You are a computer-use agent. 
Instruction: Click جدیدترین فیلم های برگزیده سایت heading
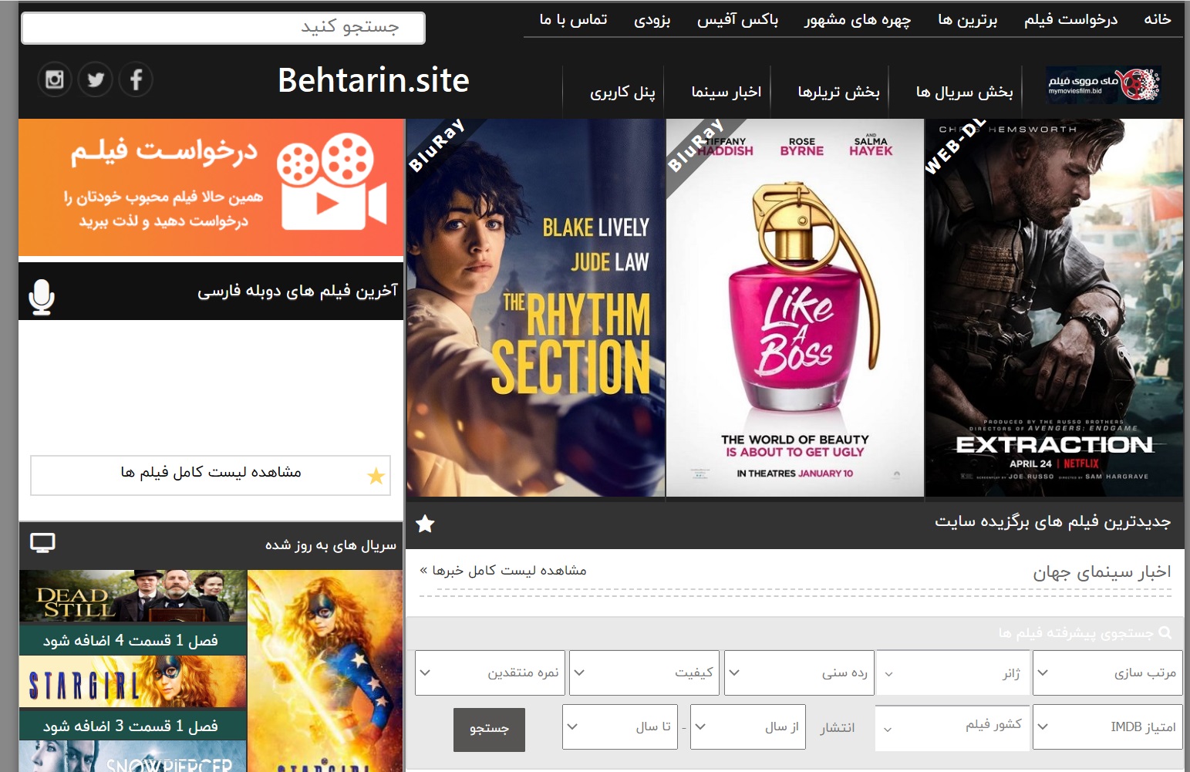tap(1053, 522)
